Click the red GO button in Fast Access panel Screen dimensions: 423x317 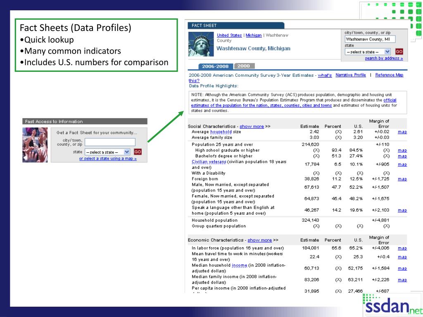click(138, 152)
